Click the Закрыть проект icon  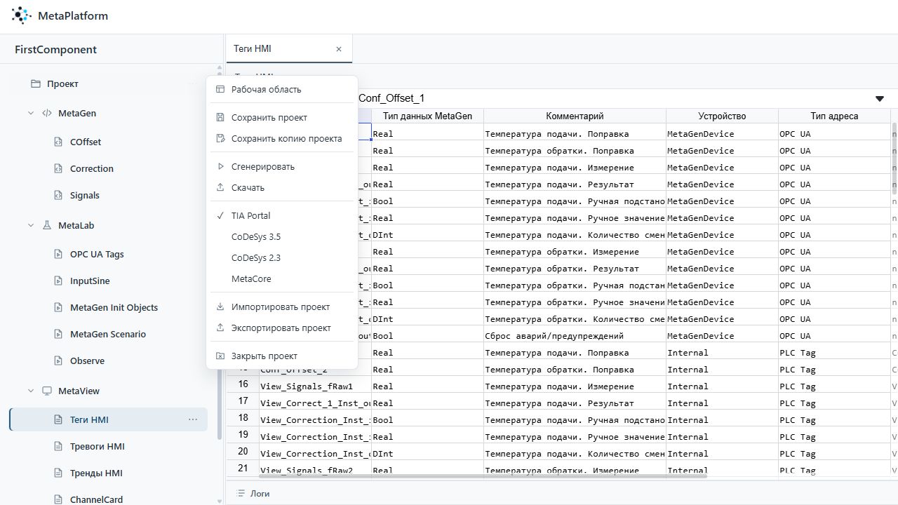[220, 356]
